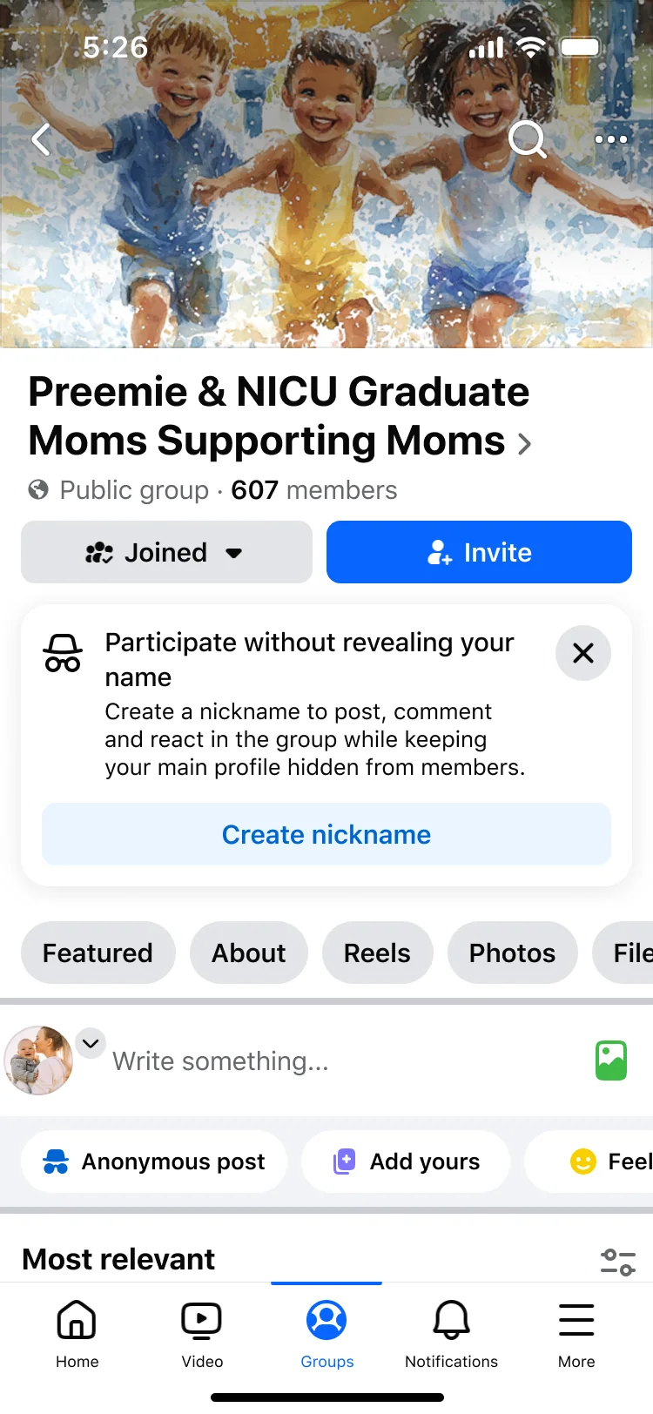Expand profile switcher chevron beside avatar

pyautogui.click(x=91, y=1042)
